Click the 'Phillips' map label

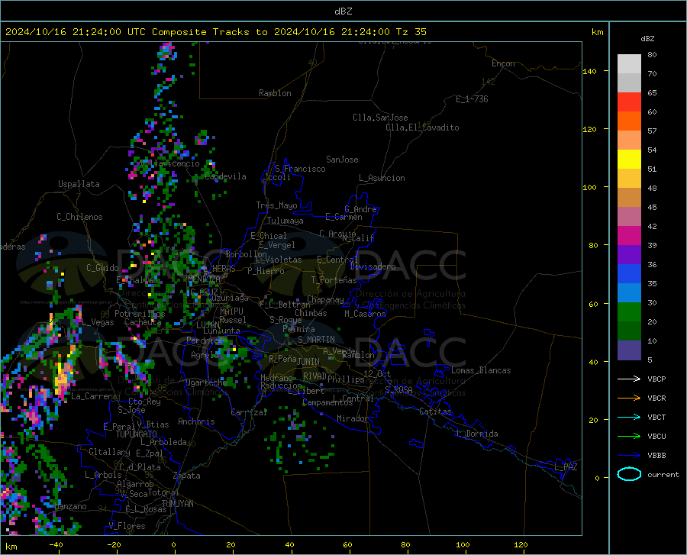tap(346, 379)
